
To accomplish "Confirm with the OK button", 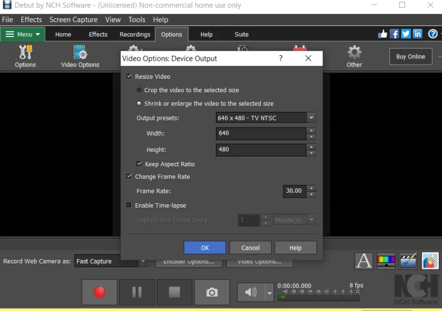I will (204, 247).
